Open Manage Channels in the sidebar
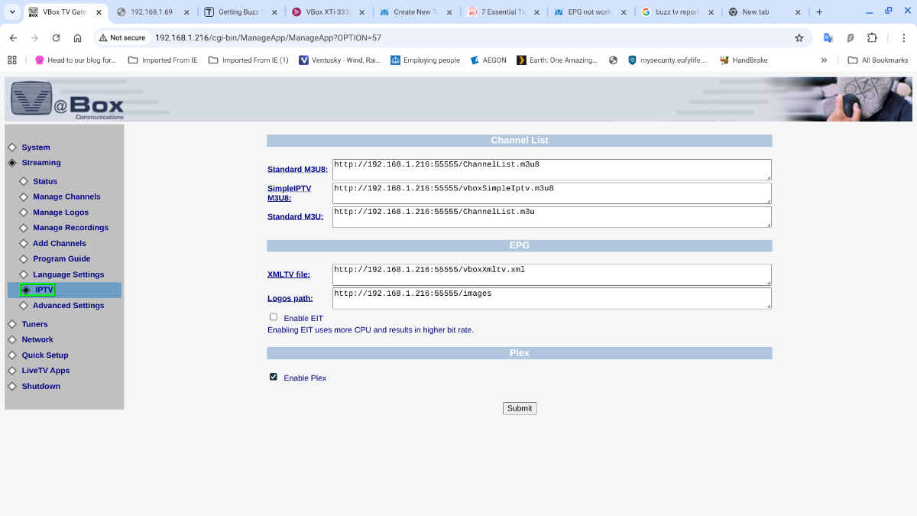The height and width of the screenshot is (516, 917). pyautogui.click(x=66, y=197)
